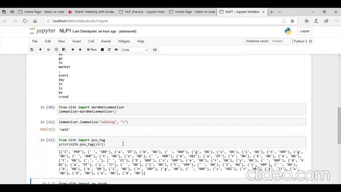
Task: Click Last Checkpoint an hour ago text
Action: tap(94, 31)
